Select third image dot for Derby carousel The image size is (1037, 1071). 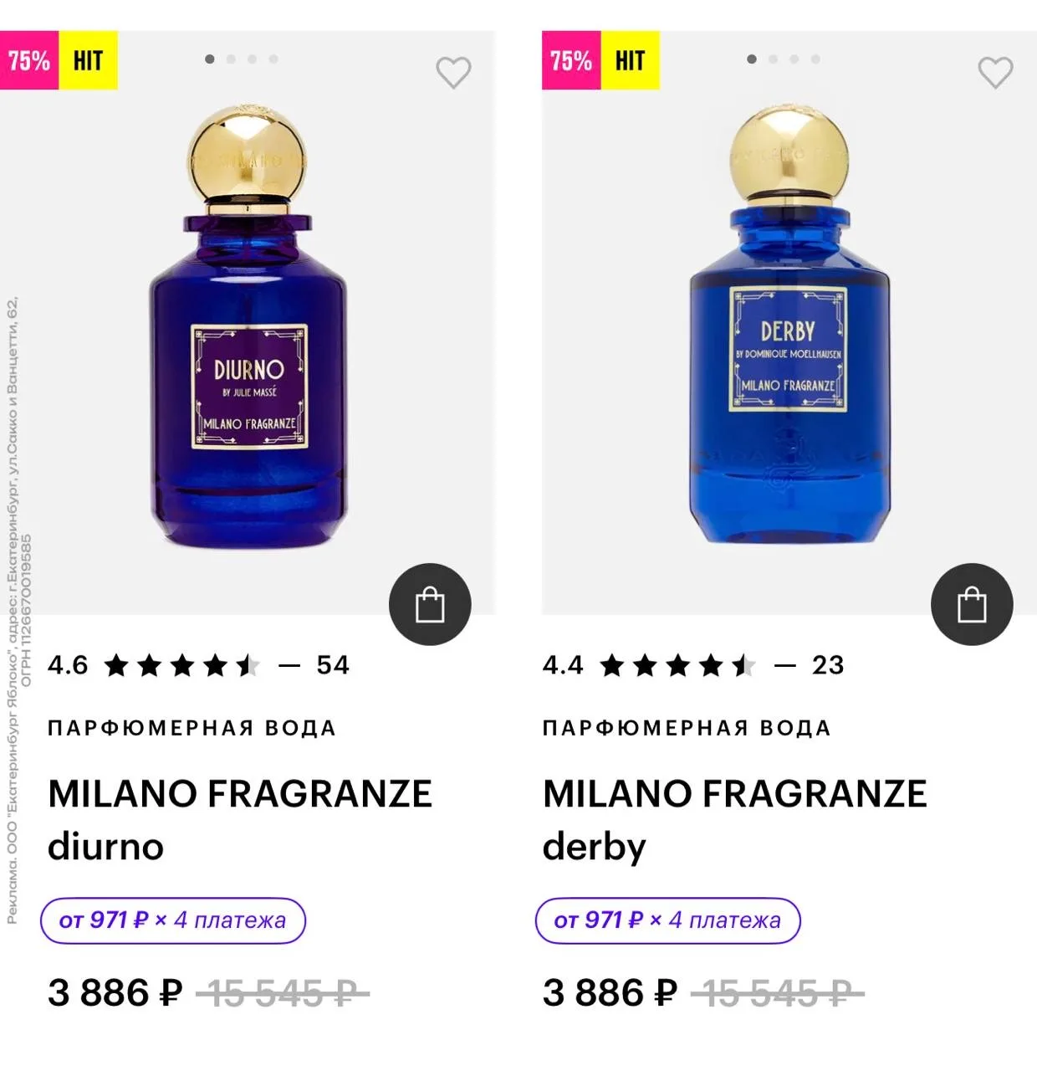point(794,59)
